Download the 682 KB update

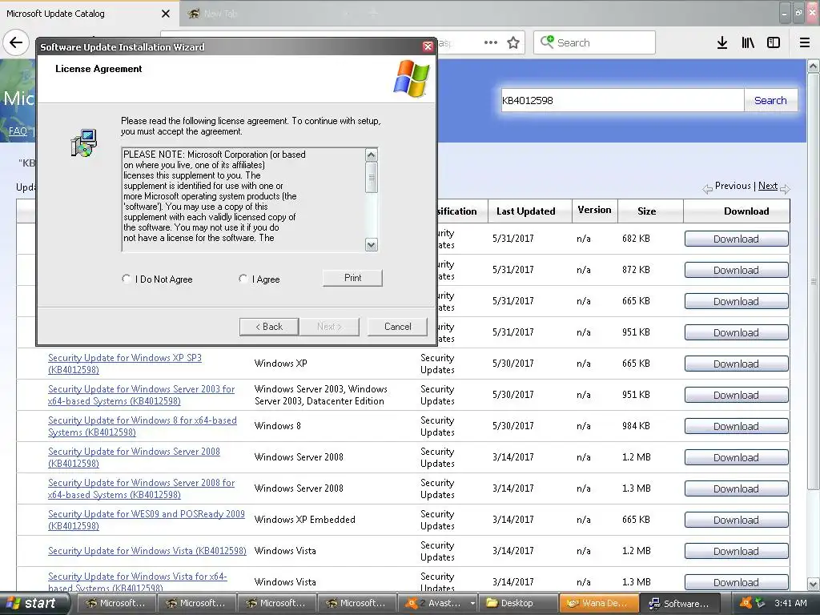(736, 239)
